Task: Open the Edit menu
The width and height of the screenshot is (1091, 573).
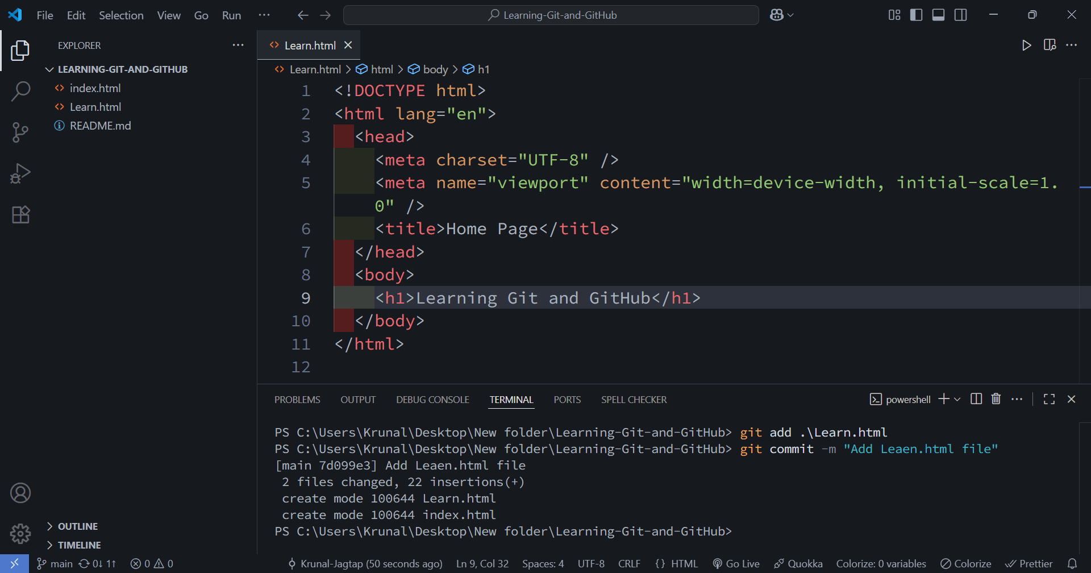Action: coord(76,15)
